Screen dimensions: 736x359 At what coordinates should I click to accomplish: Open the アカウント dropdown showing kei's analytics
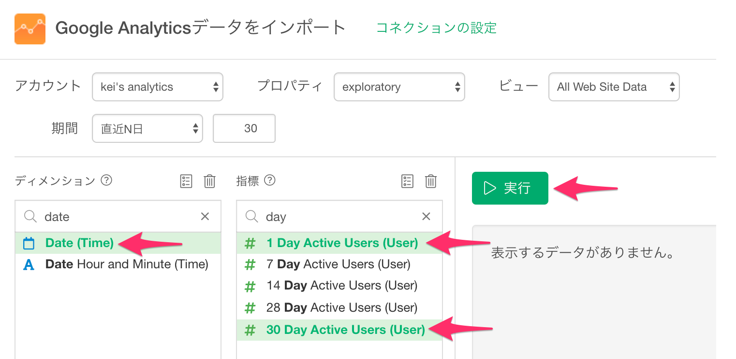coord(158,87)
